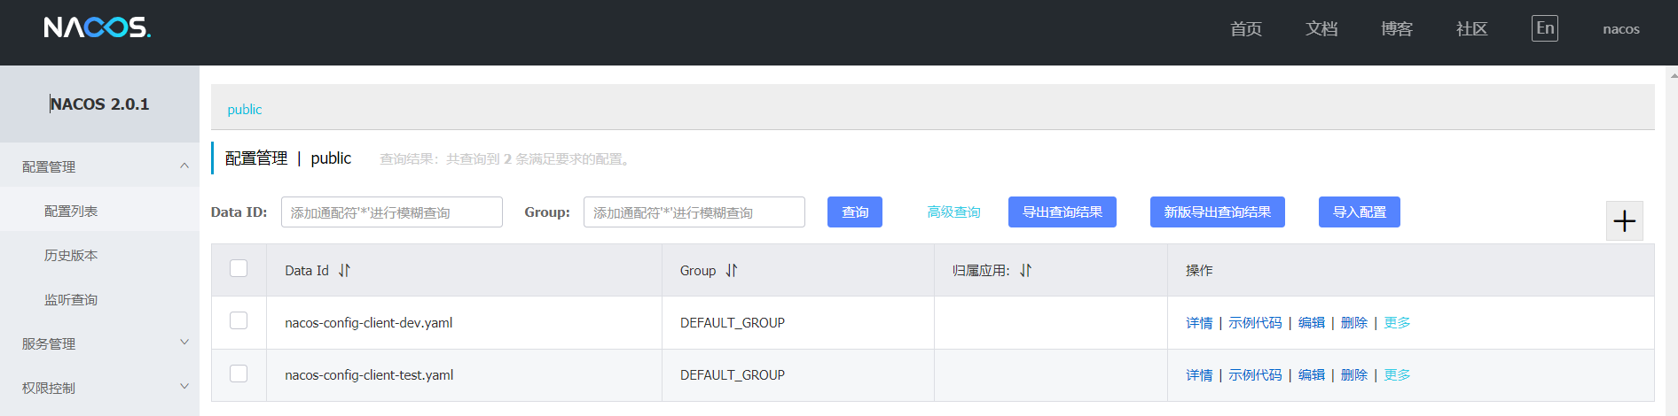Viewport: 1678px width, 416px height.
Task: Click 编辑 for nacos-config-client-test.yaml
Action: [1312, 375]
